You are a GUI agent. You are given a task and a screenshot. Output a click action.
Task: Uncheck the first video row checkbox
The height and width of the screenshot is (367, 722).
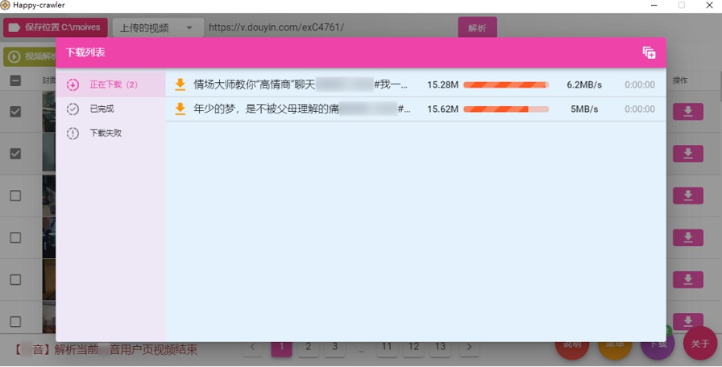(15, 112)
